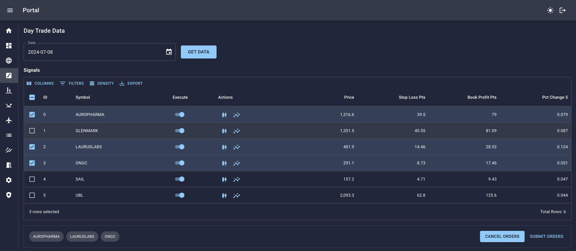This screenshot has width=576, height=251.
Task: Open trend line chart for GLENMARK
Action: coord(237,131)
